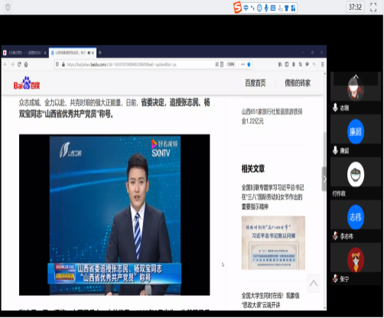The height and width of the screenshot is (318, 384).
Task: Click the Baidu logo
Action: (27, 83)
